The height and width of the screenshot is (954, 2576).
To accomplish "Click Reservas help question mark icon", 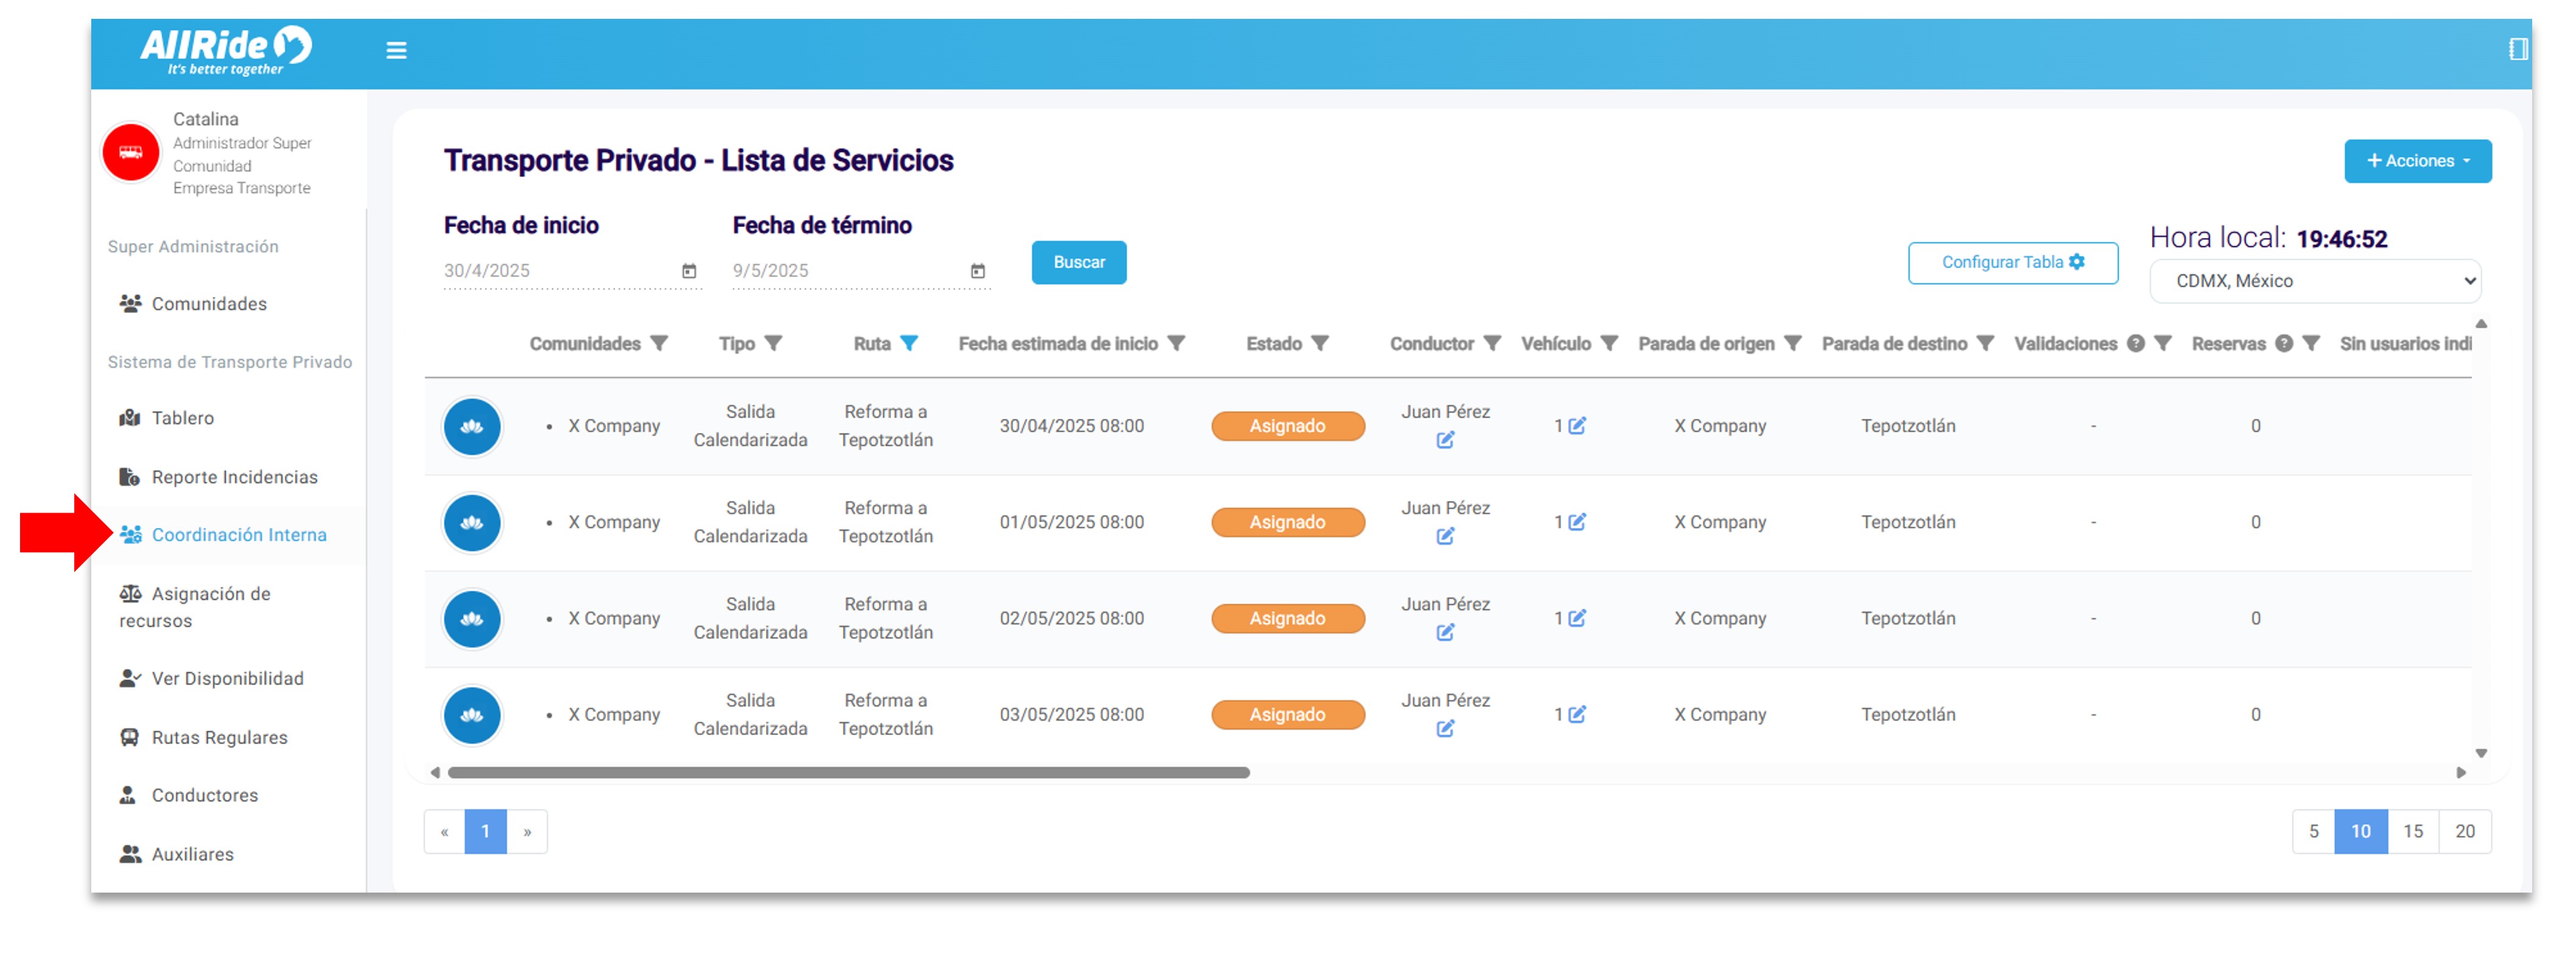I will pos(2283,344).
